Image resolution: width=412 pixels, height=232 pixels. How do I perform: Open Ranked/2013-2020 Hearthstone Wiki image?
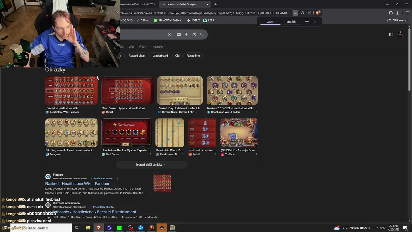[x=232, y=91]
